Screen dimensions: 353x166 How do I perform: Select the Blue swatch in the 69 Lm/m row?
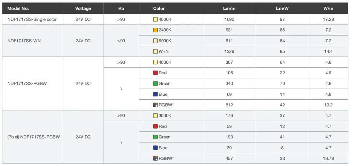(x=155, y=94)
